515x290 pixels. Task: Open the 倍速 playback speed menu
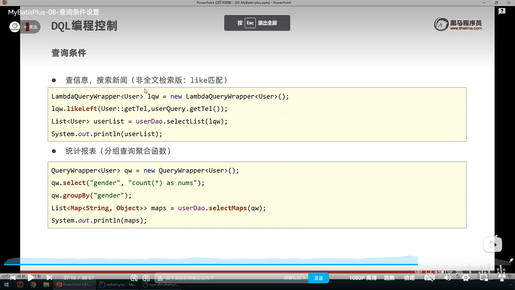[409, 278]
